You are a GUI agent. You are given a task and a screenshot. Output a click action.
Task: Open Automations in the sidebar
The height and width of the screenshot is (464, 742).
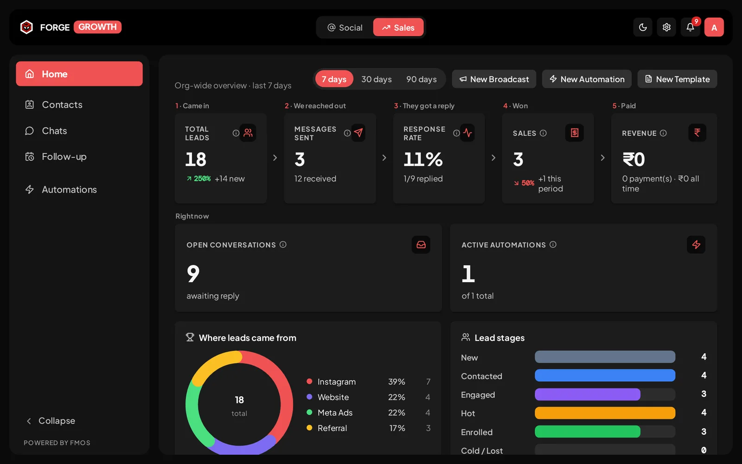(79, 189)
